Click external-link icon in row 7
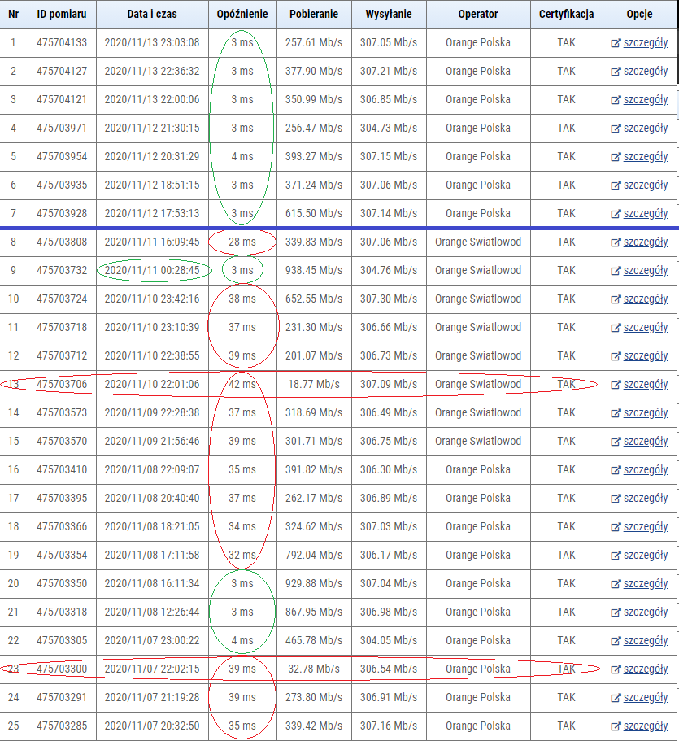 [616, 214]
